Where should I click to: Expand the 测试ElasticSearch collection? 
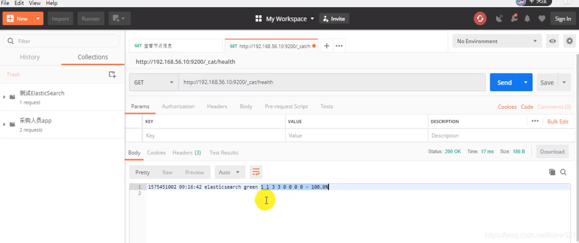[x=4, y=97]
